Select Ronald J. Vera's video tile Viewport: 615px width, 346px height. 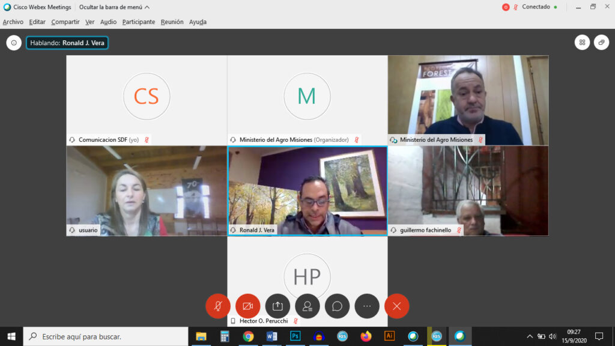click(307, 190)
